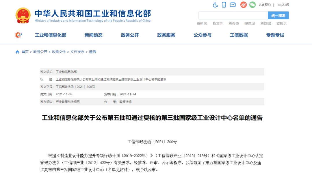Select 查数据 search shortcut
Screen dimensions: 312x180
[266, 23]
